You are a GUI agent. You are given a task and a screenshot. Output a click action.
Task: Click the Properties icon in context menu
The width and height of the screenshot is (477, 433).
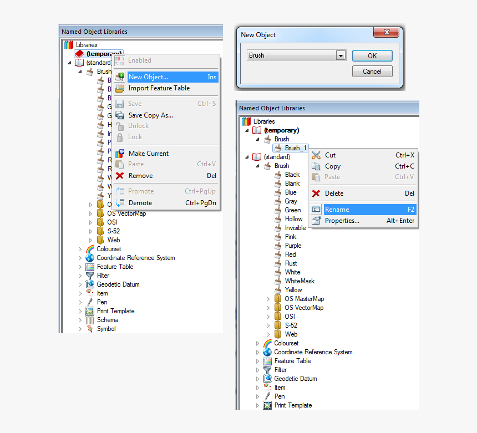(x=316, y=221)
